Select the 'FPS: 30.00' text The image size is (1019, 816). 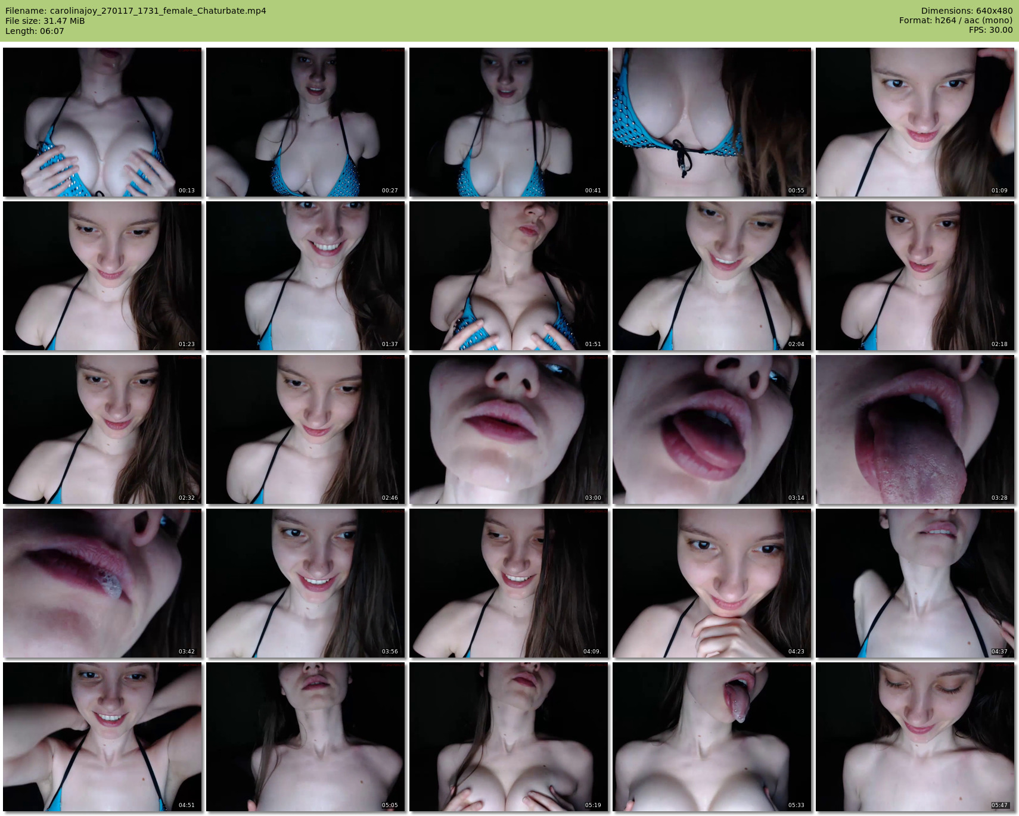[x=990, y=30]
